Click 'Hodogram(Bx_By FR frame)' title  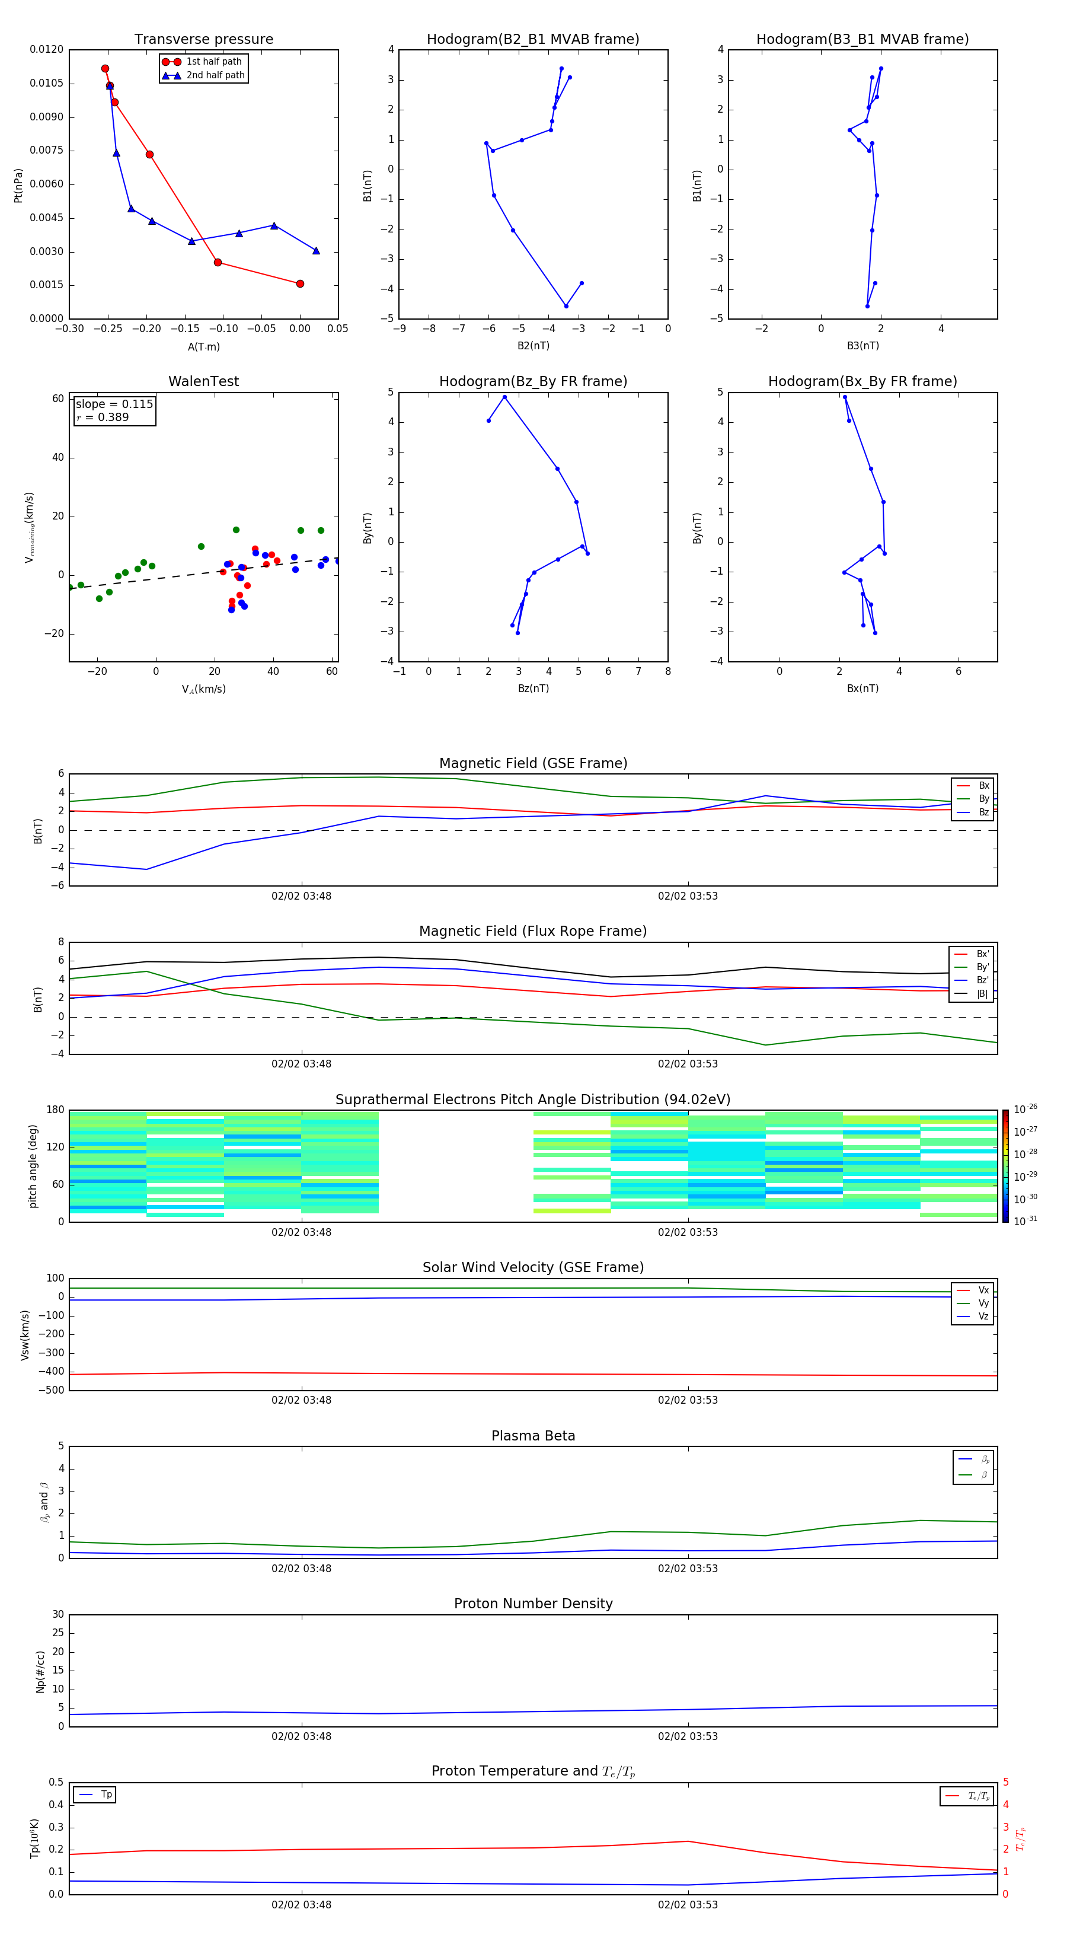click(x=862, y=381)
